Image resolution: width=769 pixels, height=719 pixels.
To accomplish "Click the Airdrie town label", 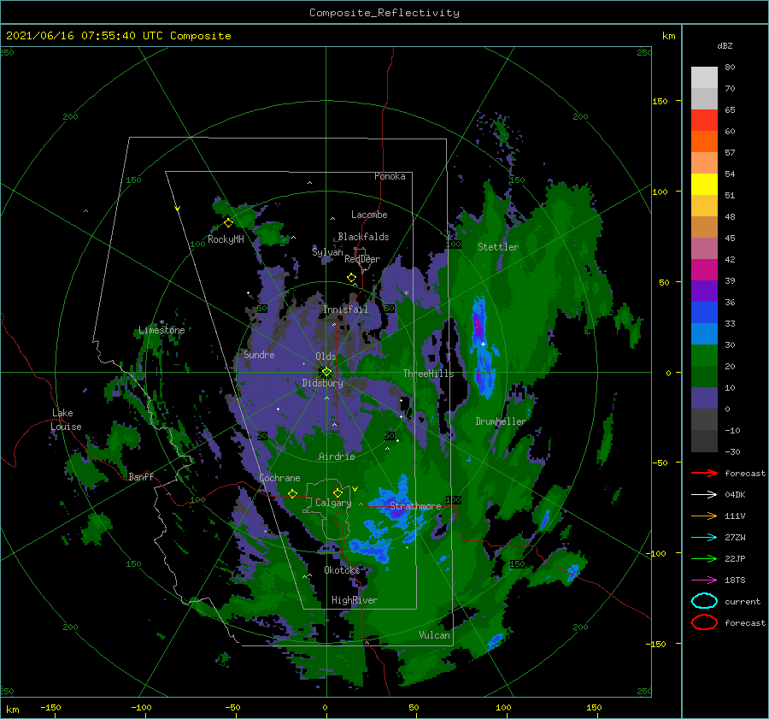I will pyautogui.click(x=337, y=457).
